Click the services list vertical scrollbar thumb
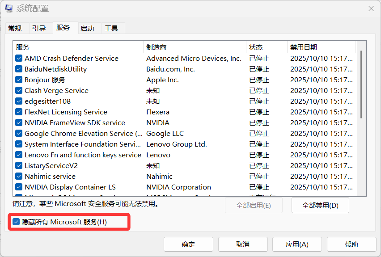381x257 pixels. [361, 84]
